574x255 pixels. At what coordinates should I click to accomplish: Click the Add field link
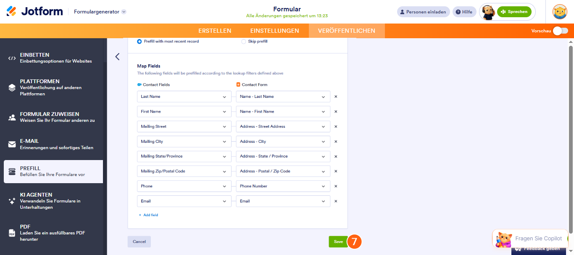coord(148,215)
